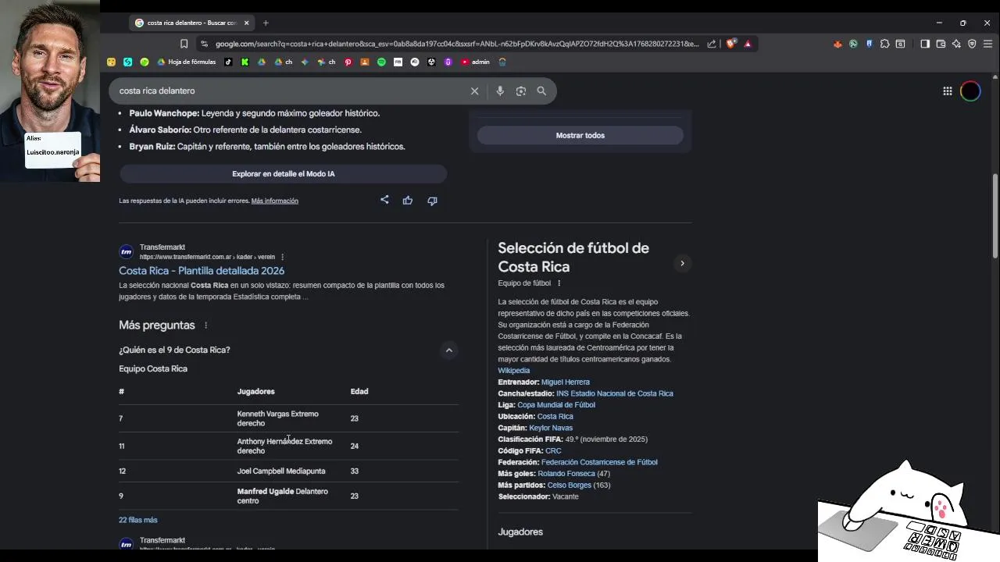Image resolution: width=1000 pixels, height=562 pixels.
Task: Click 'Rolando Fonseca' top scorer link
Action: (x=566, y=474)
